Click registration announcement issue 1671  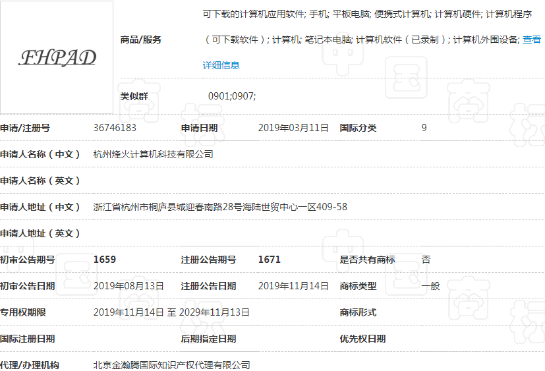(x=269, y=260)
